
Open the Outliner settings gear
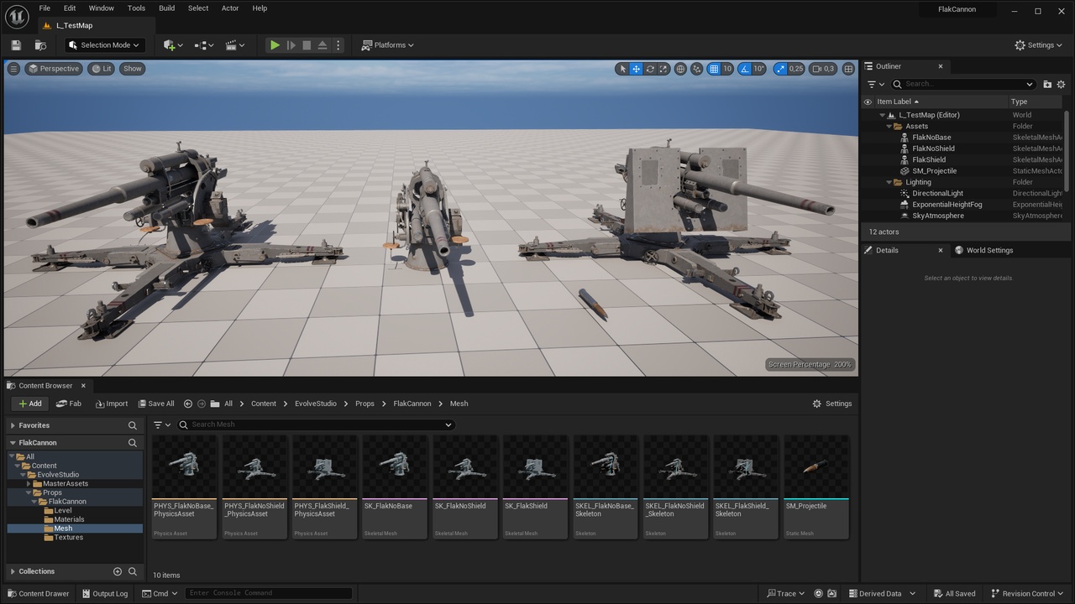(1062, 84)
